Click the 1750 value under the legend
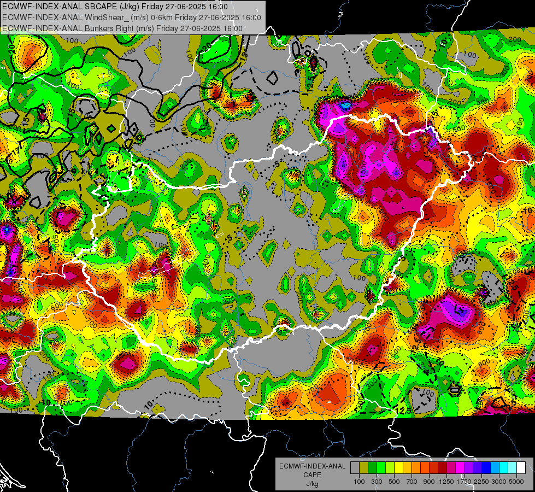This screenshot has width=535, height=492. (x=464, y=482)
